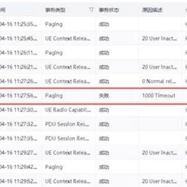Click 成功 status in the 11:25:35 row

point(104,24)
